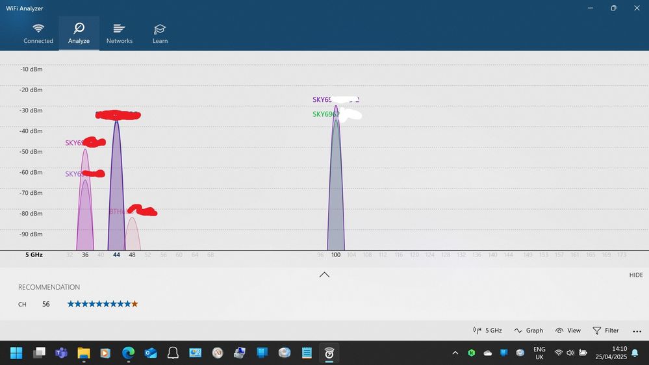Open the Learn tab
This screenshot has height=365, width=649.
tap(160, 33)
